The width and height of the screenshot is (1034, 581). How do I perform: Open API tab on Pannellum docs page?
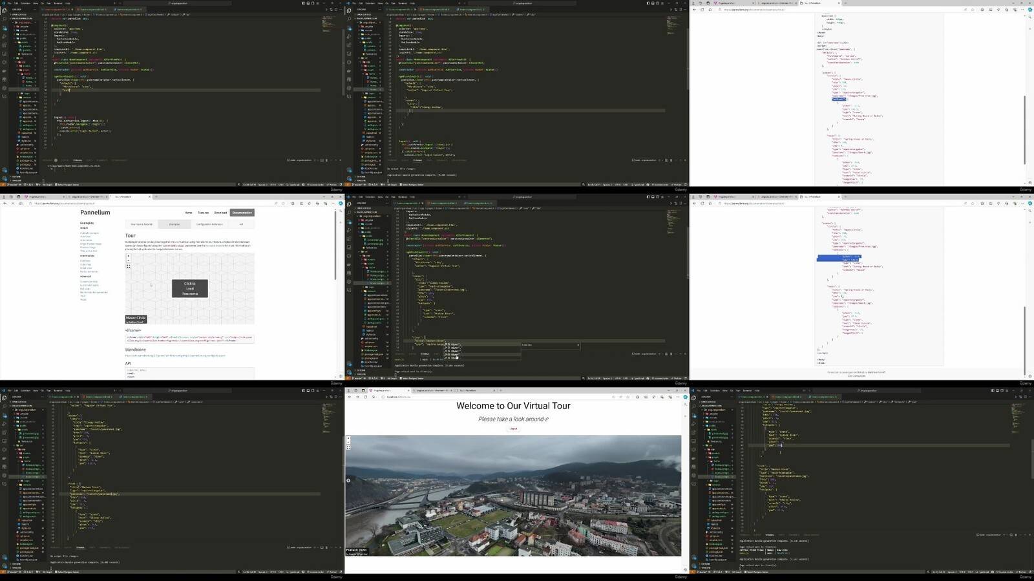click(x=241, y=224)
